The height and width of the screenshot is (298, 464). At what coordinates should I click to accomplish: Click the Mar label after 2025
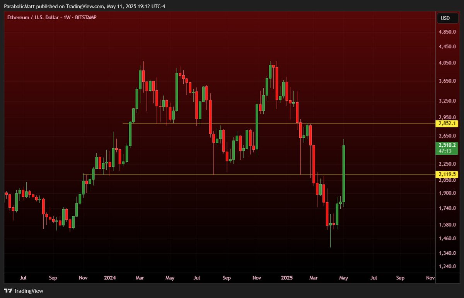313,278
